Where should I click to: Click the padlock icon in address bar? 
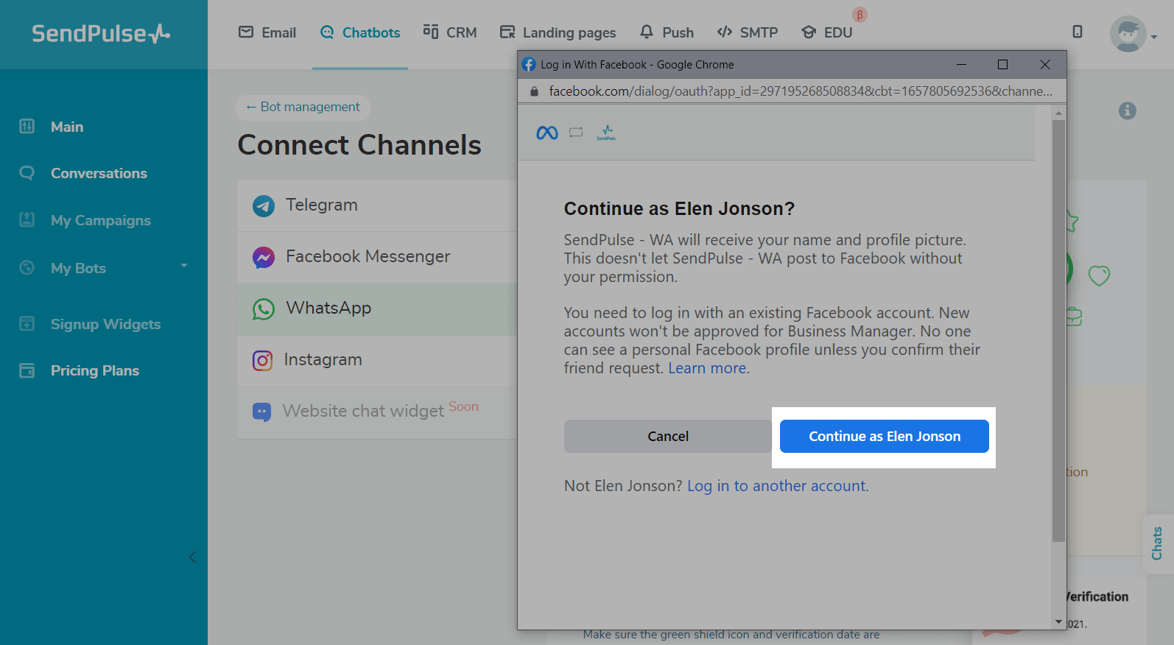point(535,91)
